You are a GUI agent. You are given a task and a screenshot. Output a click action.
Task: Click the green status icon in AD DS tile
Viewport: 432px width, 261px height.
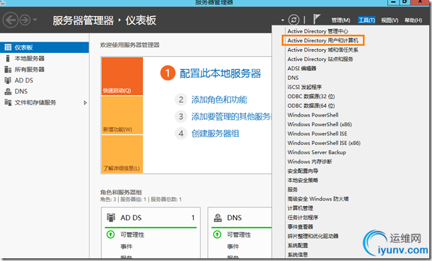tap(111, 235)
